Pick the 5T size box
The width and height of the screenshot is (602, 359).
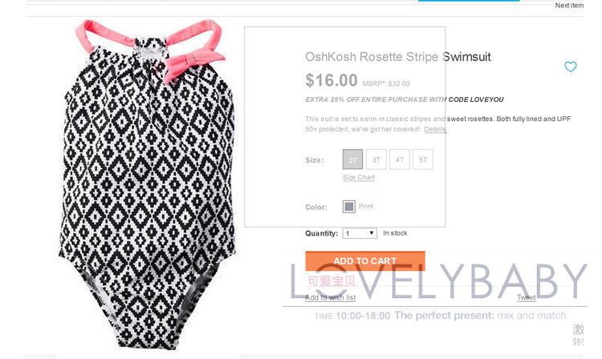(x=423, y=159)
